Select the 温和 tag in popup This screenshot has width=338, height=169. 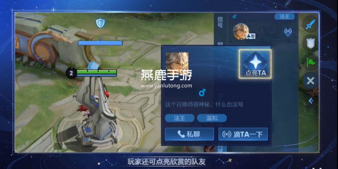(x=212, y=118)
